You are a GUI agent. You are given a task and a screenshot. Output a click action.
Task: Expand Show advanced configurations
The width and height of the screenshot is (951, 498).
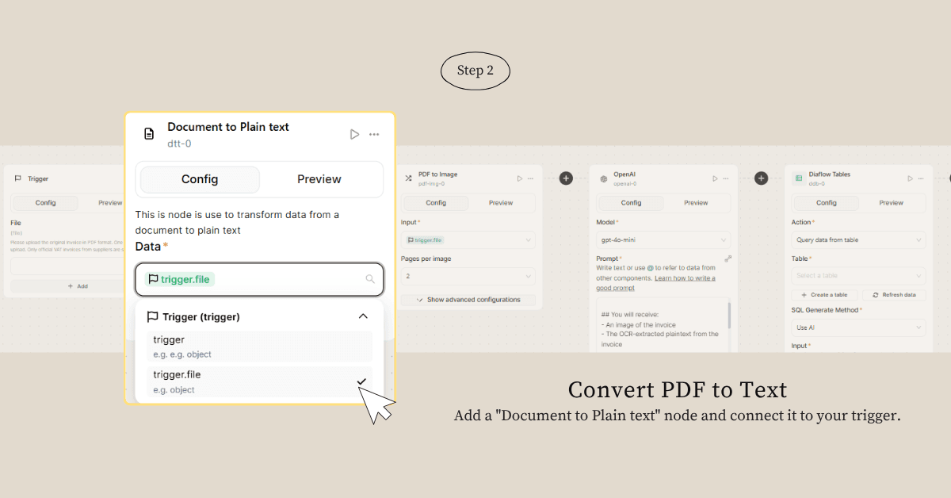(x=468, y=300)
